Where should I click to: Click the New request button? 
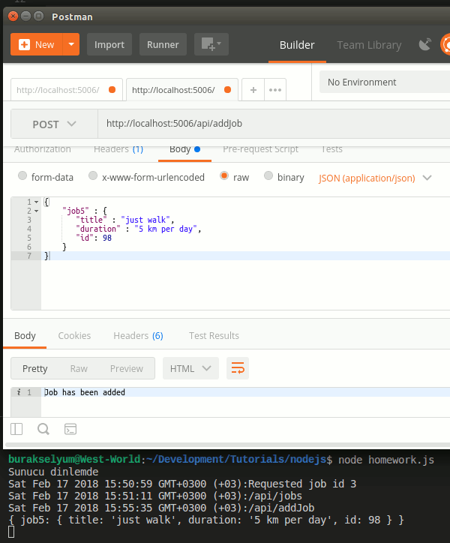(36, 44)
